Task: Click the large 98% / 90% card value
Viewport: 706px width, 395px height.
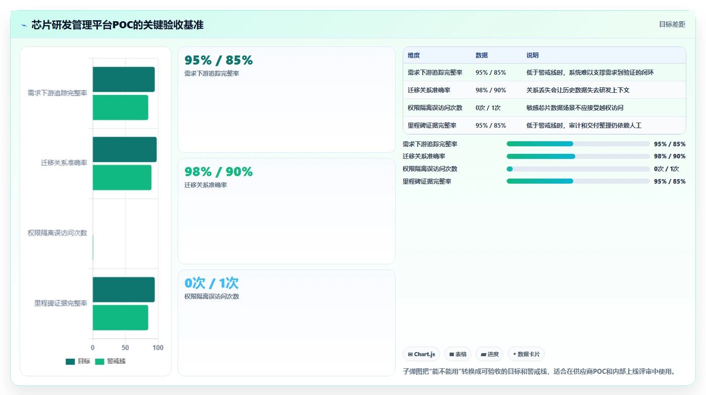Action: click(x=219, y=172)
